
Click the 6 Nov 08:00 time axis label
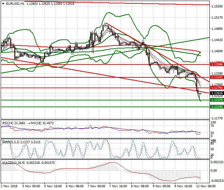pyautogui.click(x=75, y=186)
